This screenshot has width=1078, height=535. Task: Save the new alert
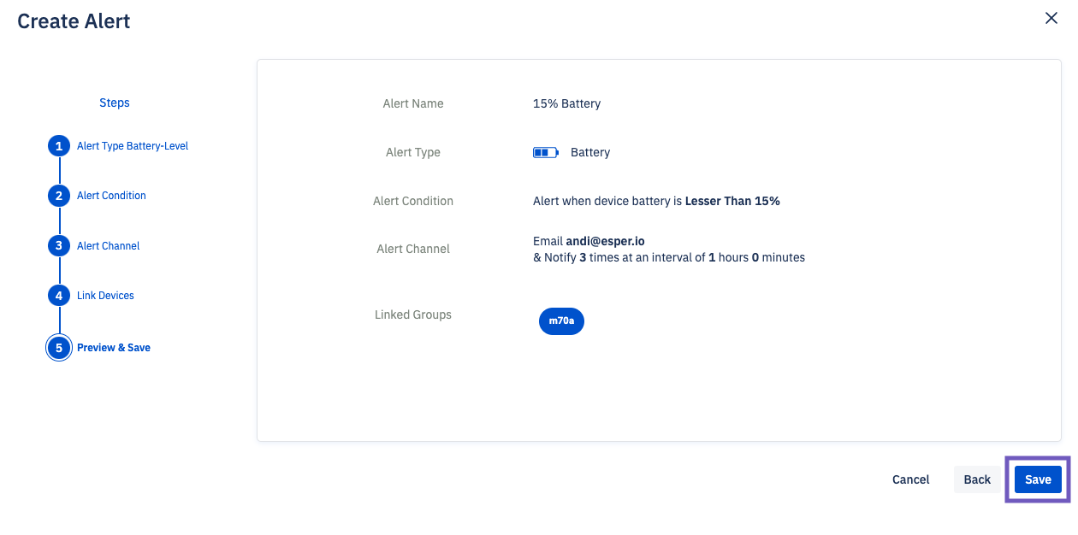[x=1038, y=479]
